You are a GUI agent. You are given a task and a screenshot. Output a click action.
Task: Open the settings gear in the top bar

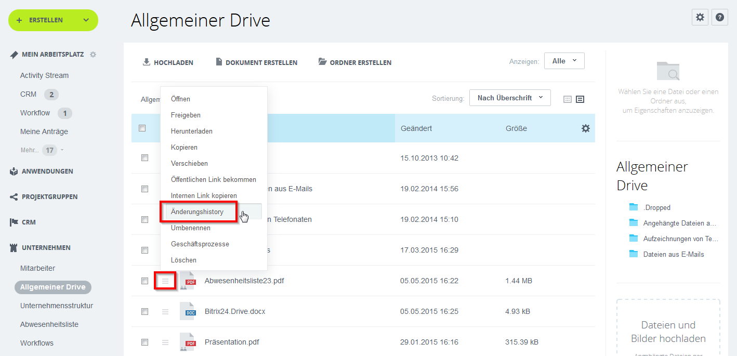pos(700,17)
